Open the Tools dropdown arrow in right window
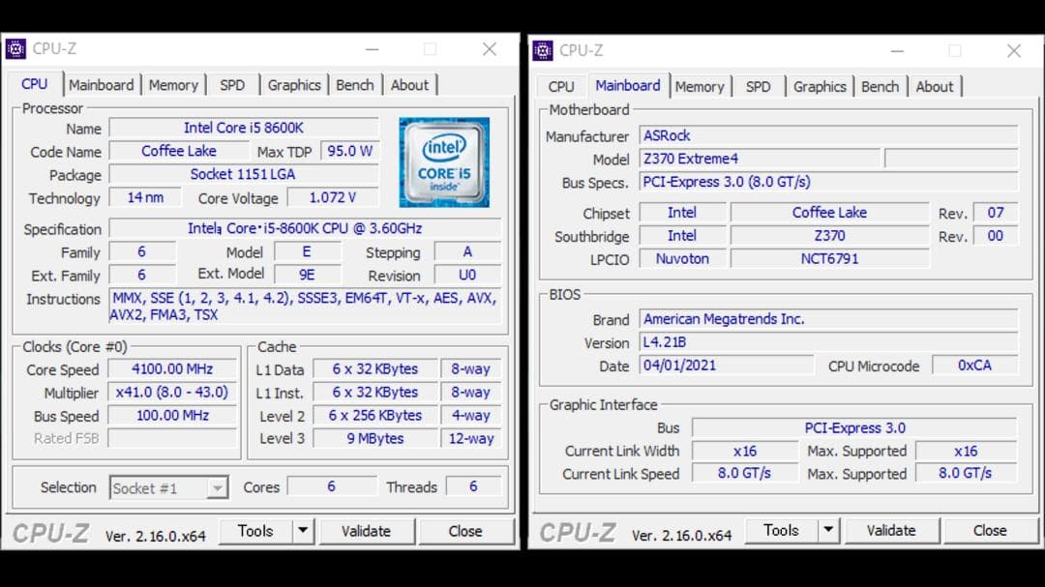Viewport: 1045px width, 587px height. 826,530
